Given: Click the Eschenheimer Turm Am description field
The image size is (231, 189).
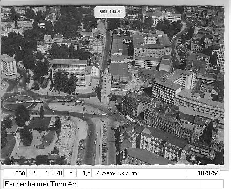Looking at the screenshot, I should click(101, 184).
